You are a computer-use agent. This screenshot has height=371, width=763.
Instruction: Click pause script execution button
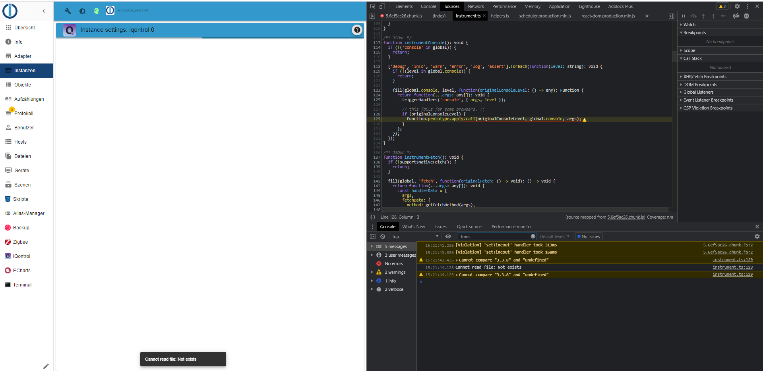tap(684, 16)
